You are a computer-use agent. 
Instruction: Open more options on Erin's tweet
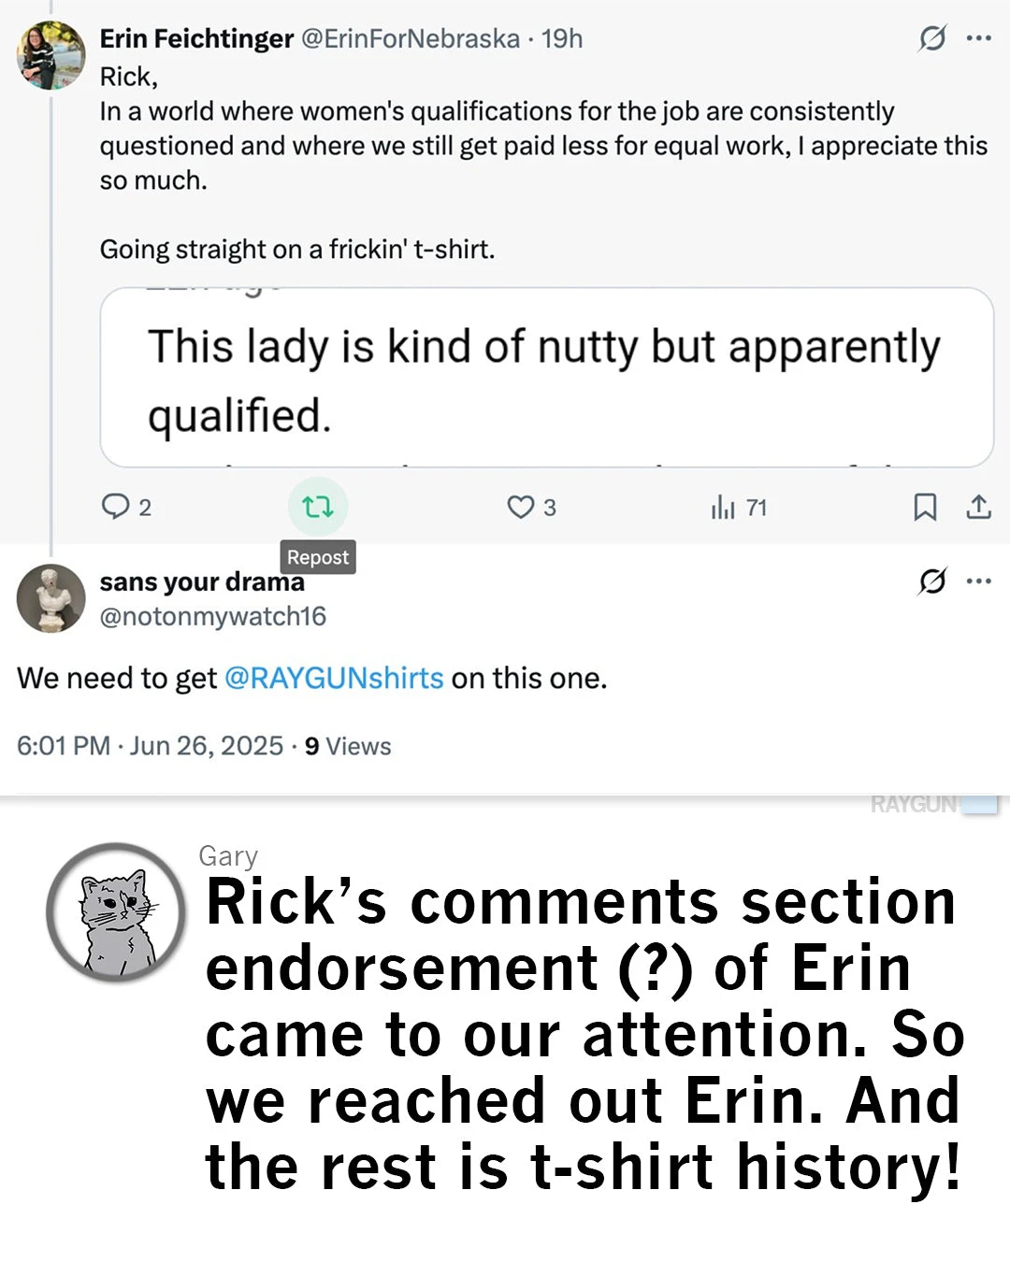[x=979, y=38]
